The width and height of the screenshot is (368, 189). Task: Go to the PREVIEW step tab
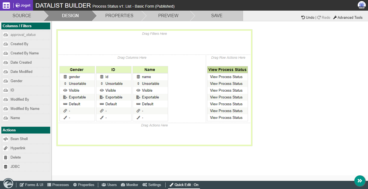168,16
